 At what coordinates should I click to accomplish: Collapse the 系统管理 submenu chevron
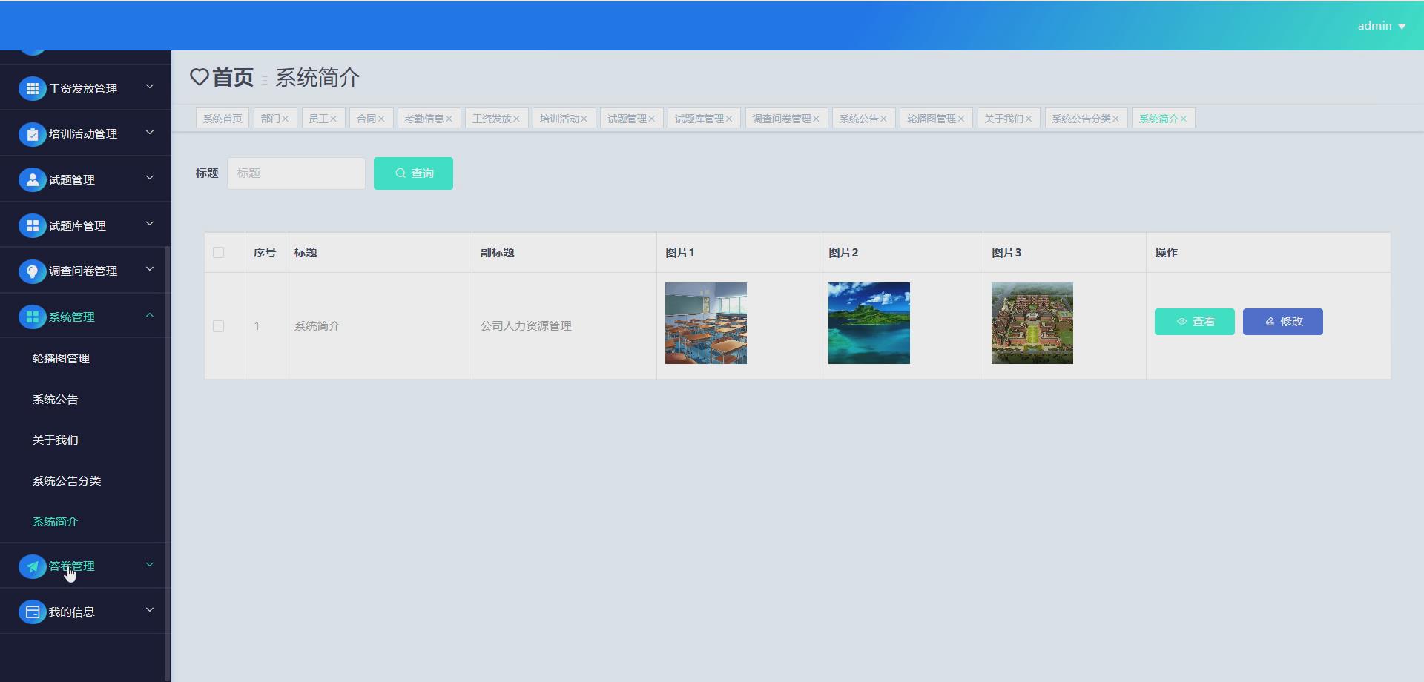pos(148,315)
